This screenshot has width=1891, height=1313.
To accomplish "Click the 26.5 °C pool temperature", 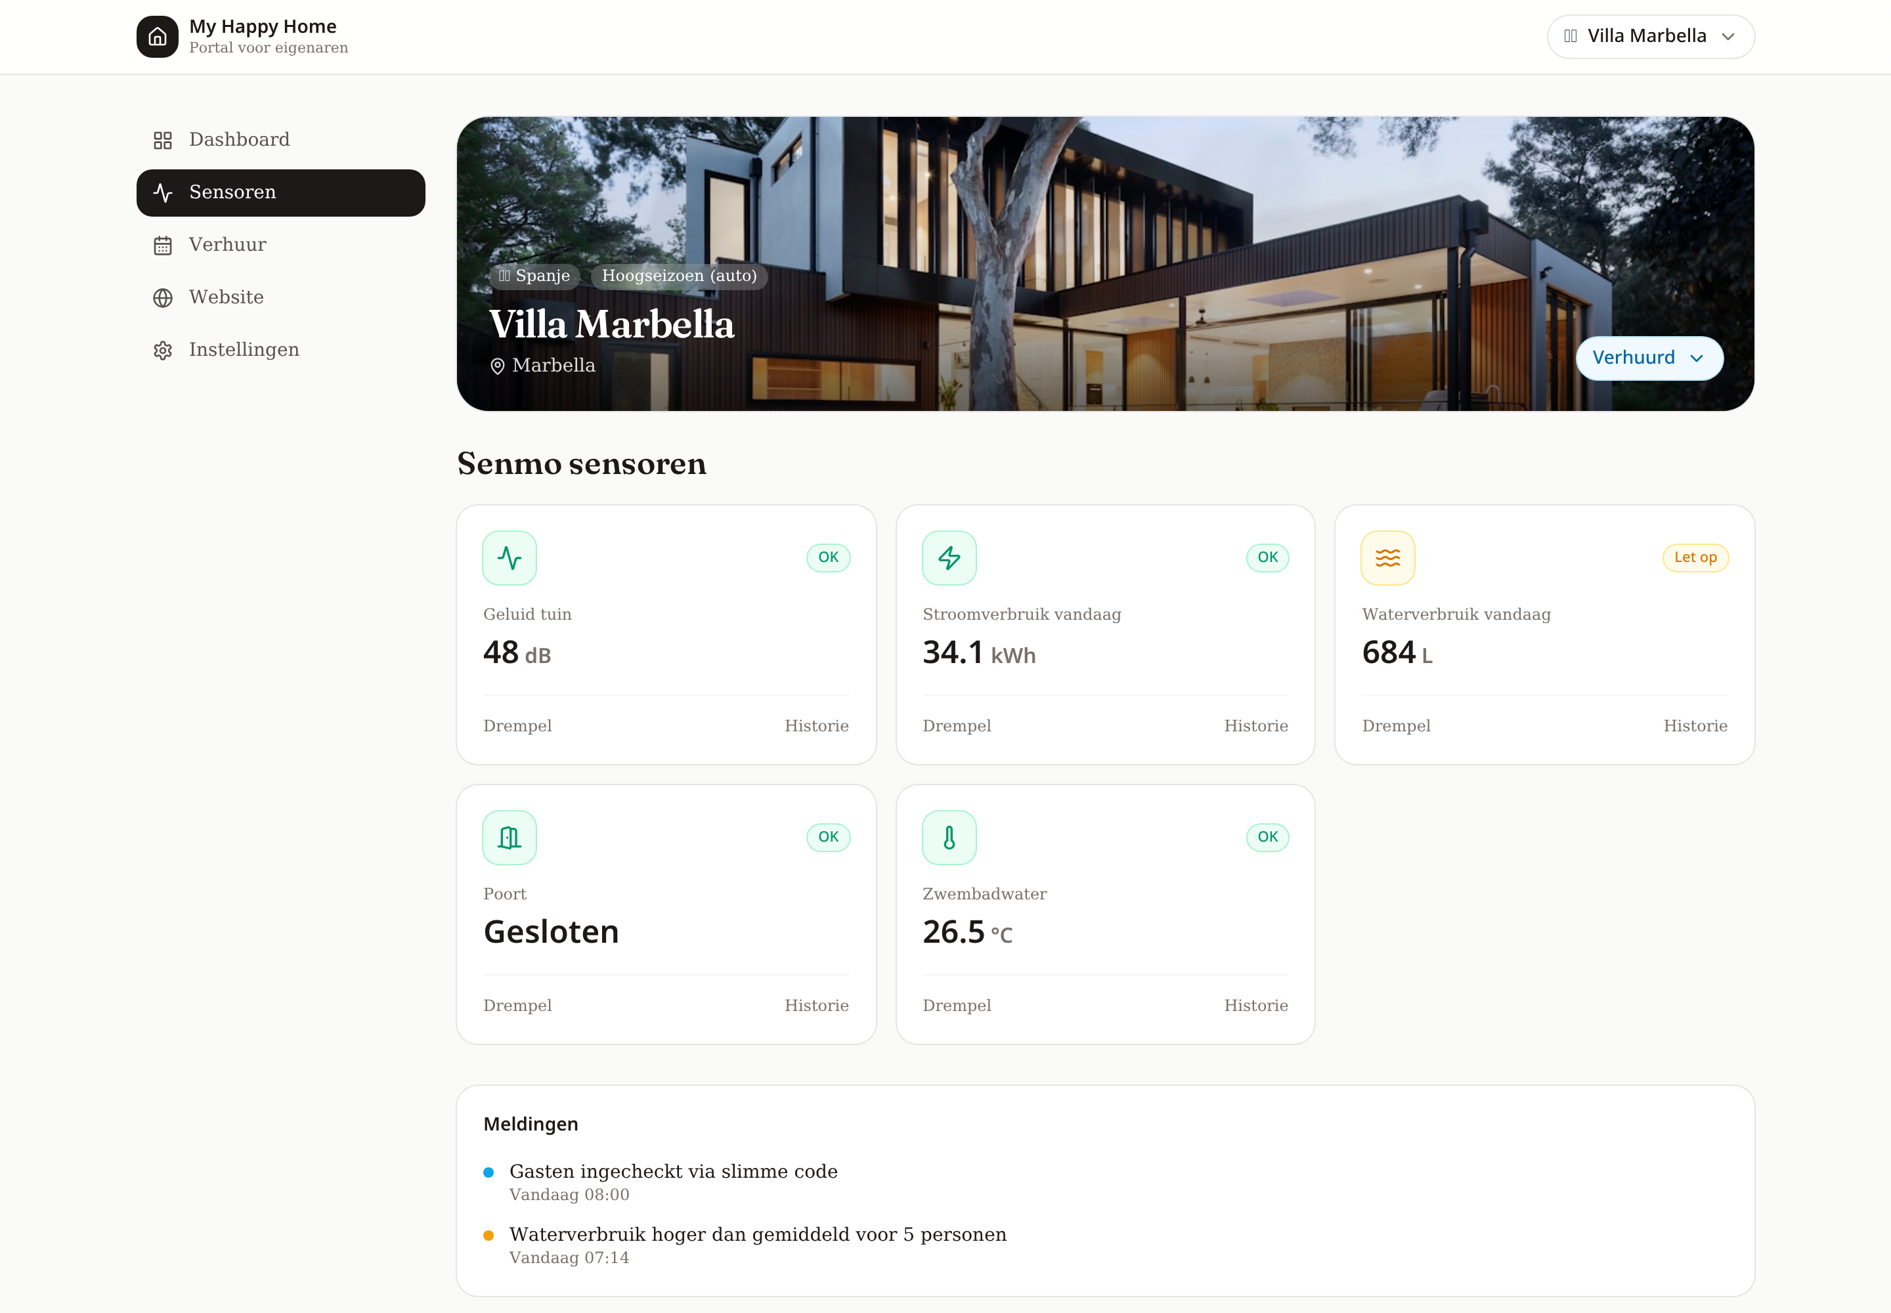I will 967,932.
